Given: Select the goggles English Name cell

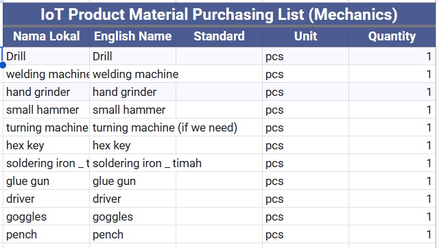Looking at the screenshot, I should [x=132, y=216].
